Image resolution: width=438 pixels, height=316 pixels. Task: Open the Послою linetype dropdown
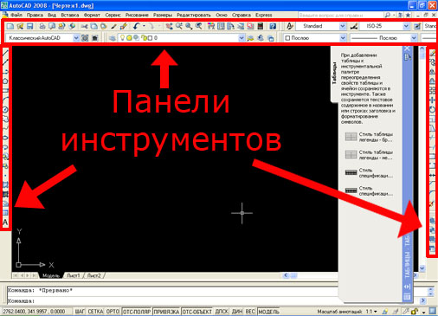coord(414,38)
